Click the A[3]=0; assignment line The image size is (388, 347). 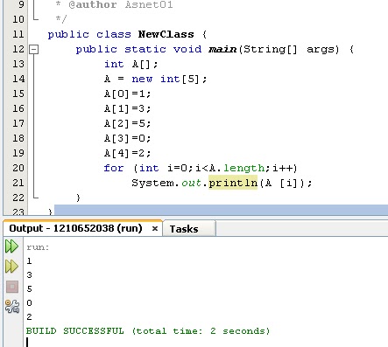(x=127, y=138)
